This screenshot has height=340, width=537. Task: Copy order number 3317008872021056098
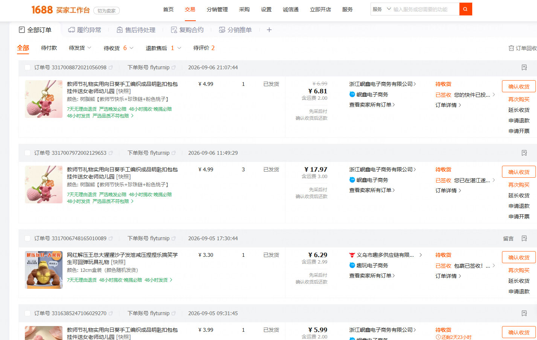pyautogui.click(x=111, y=68)
